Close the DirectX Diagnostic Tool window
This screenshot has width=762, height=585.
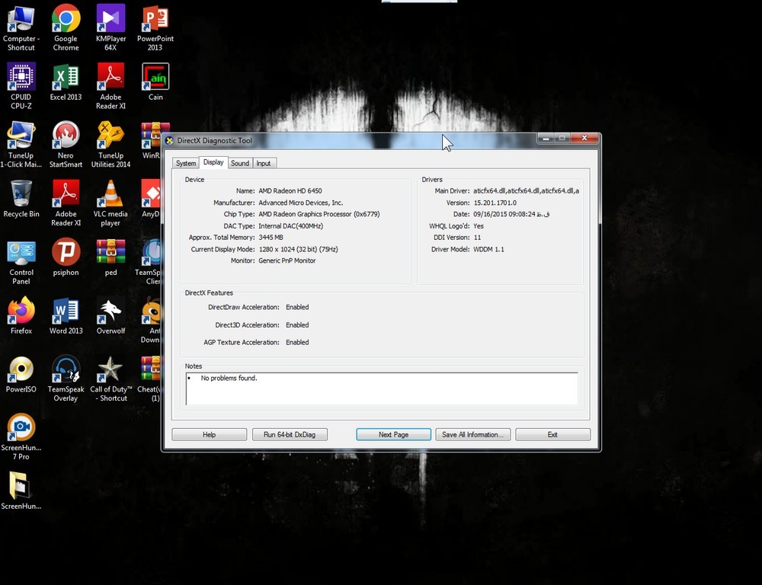[584, 139]
